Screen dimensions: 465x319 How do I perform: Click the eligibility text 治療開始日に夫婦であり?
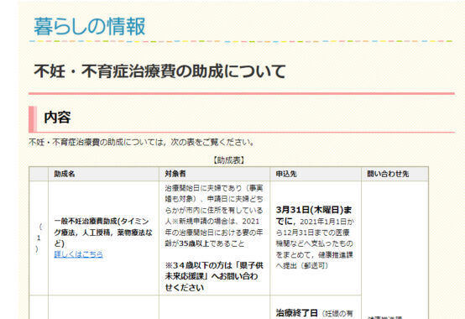tap(203, 188)
